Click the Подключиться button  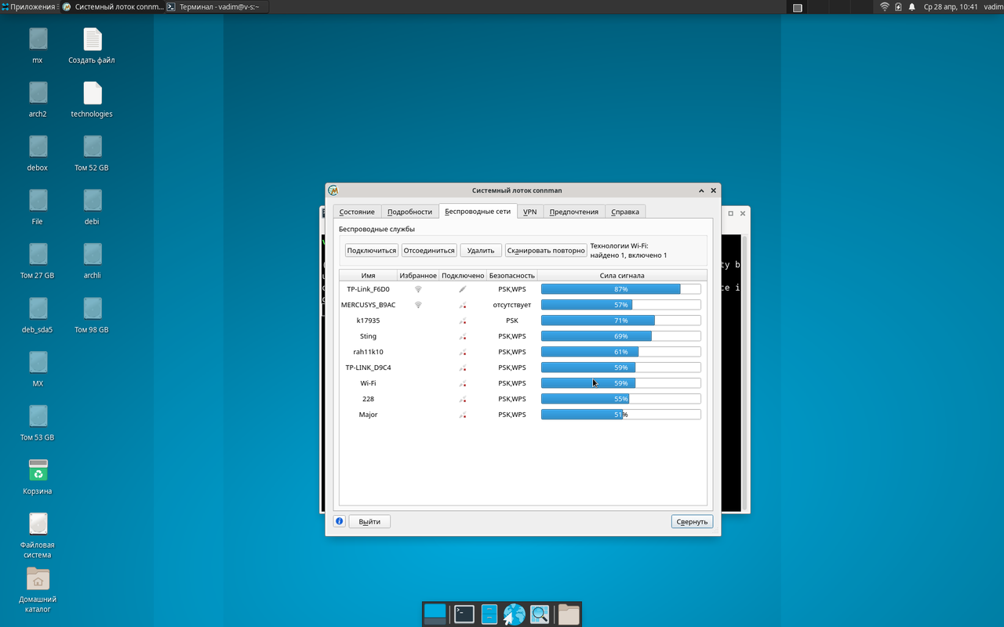[372, 251]
